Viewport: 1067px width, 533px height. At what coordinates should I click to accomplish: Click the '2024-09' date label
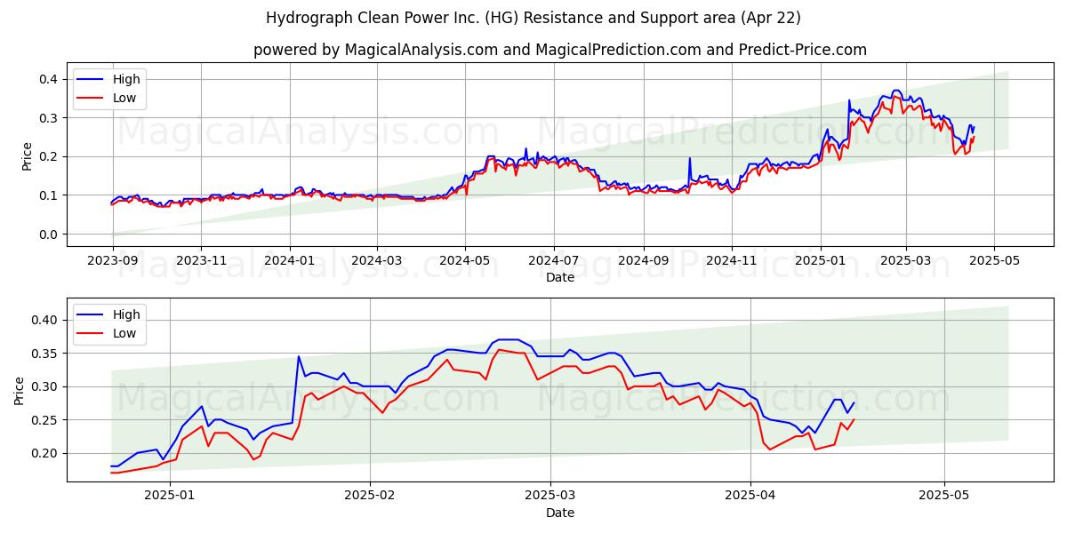click(x=644, y=262)
